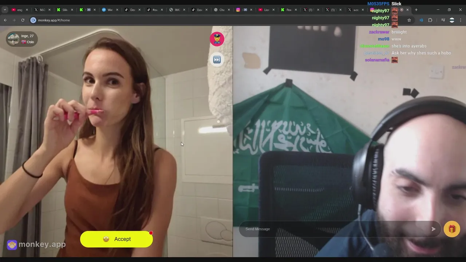The image size is (466, 262).
Task: Open the tab search dropdown arrow
Action: pos(5,10)
